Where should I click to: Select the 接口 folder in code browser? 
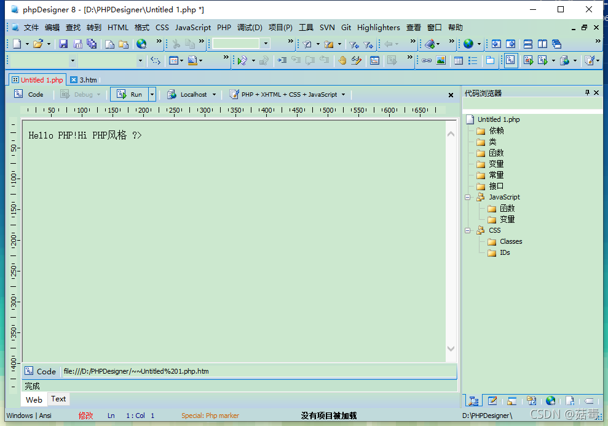[490, 187]
